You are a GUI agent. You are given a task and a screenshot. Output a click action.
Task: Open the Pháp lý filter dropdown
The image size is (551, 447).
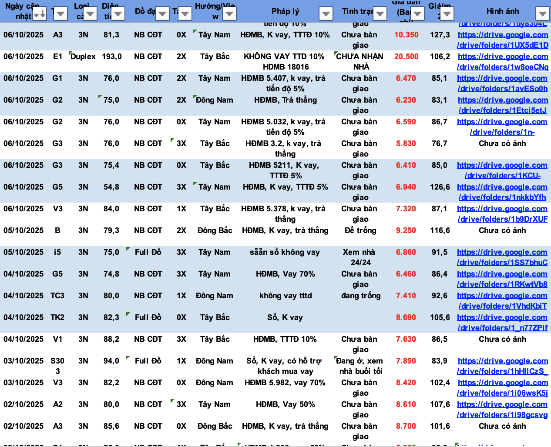[326, 14]
